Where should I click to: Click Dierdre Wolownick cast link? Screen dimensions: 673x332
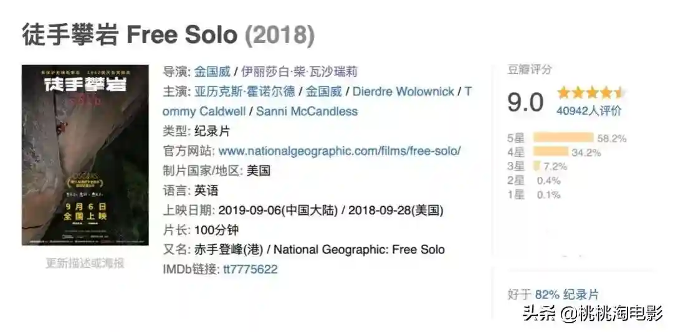[403, 92]
